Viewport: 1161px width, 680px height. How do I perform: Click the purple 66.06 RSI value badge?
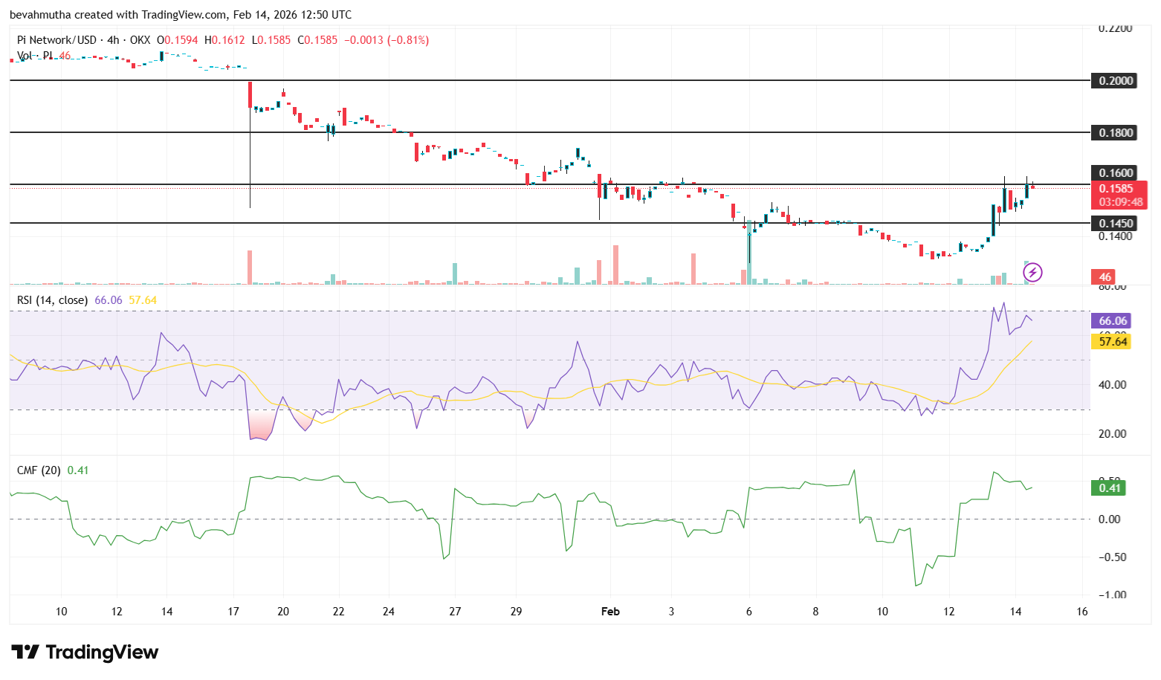(1111, 320)
